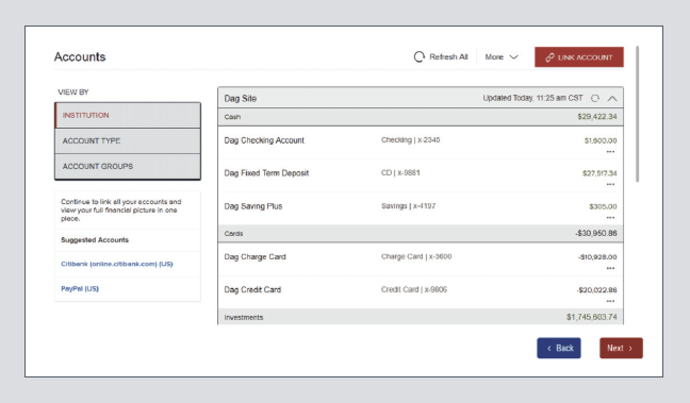This screenshot has width=690, height=403.
Task: Click the -$10,928.00 charge card balance
Action: pyautogui.click(x=597, y=257)
